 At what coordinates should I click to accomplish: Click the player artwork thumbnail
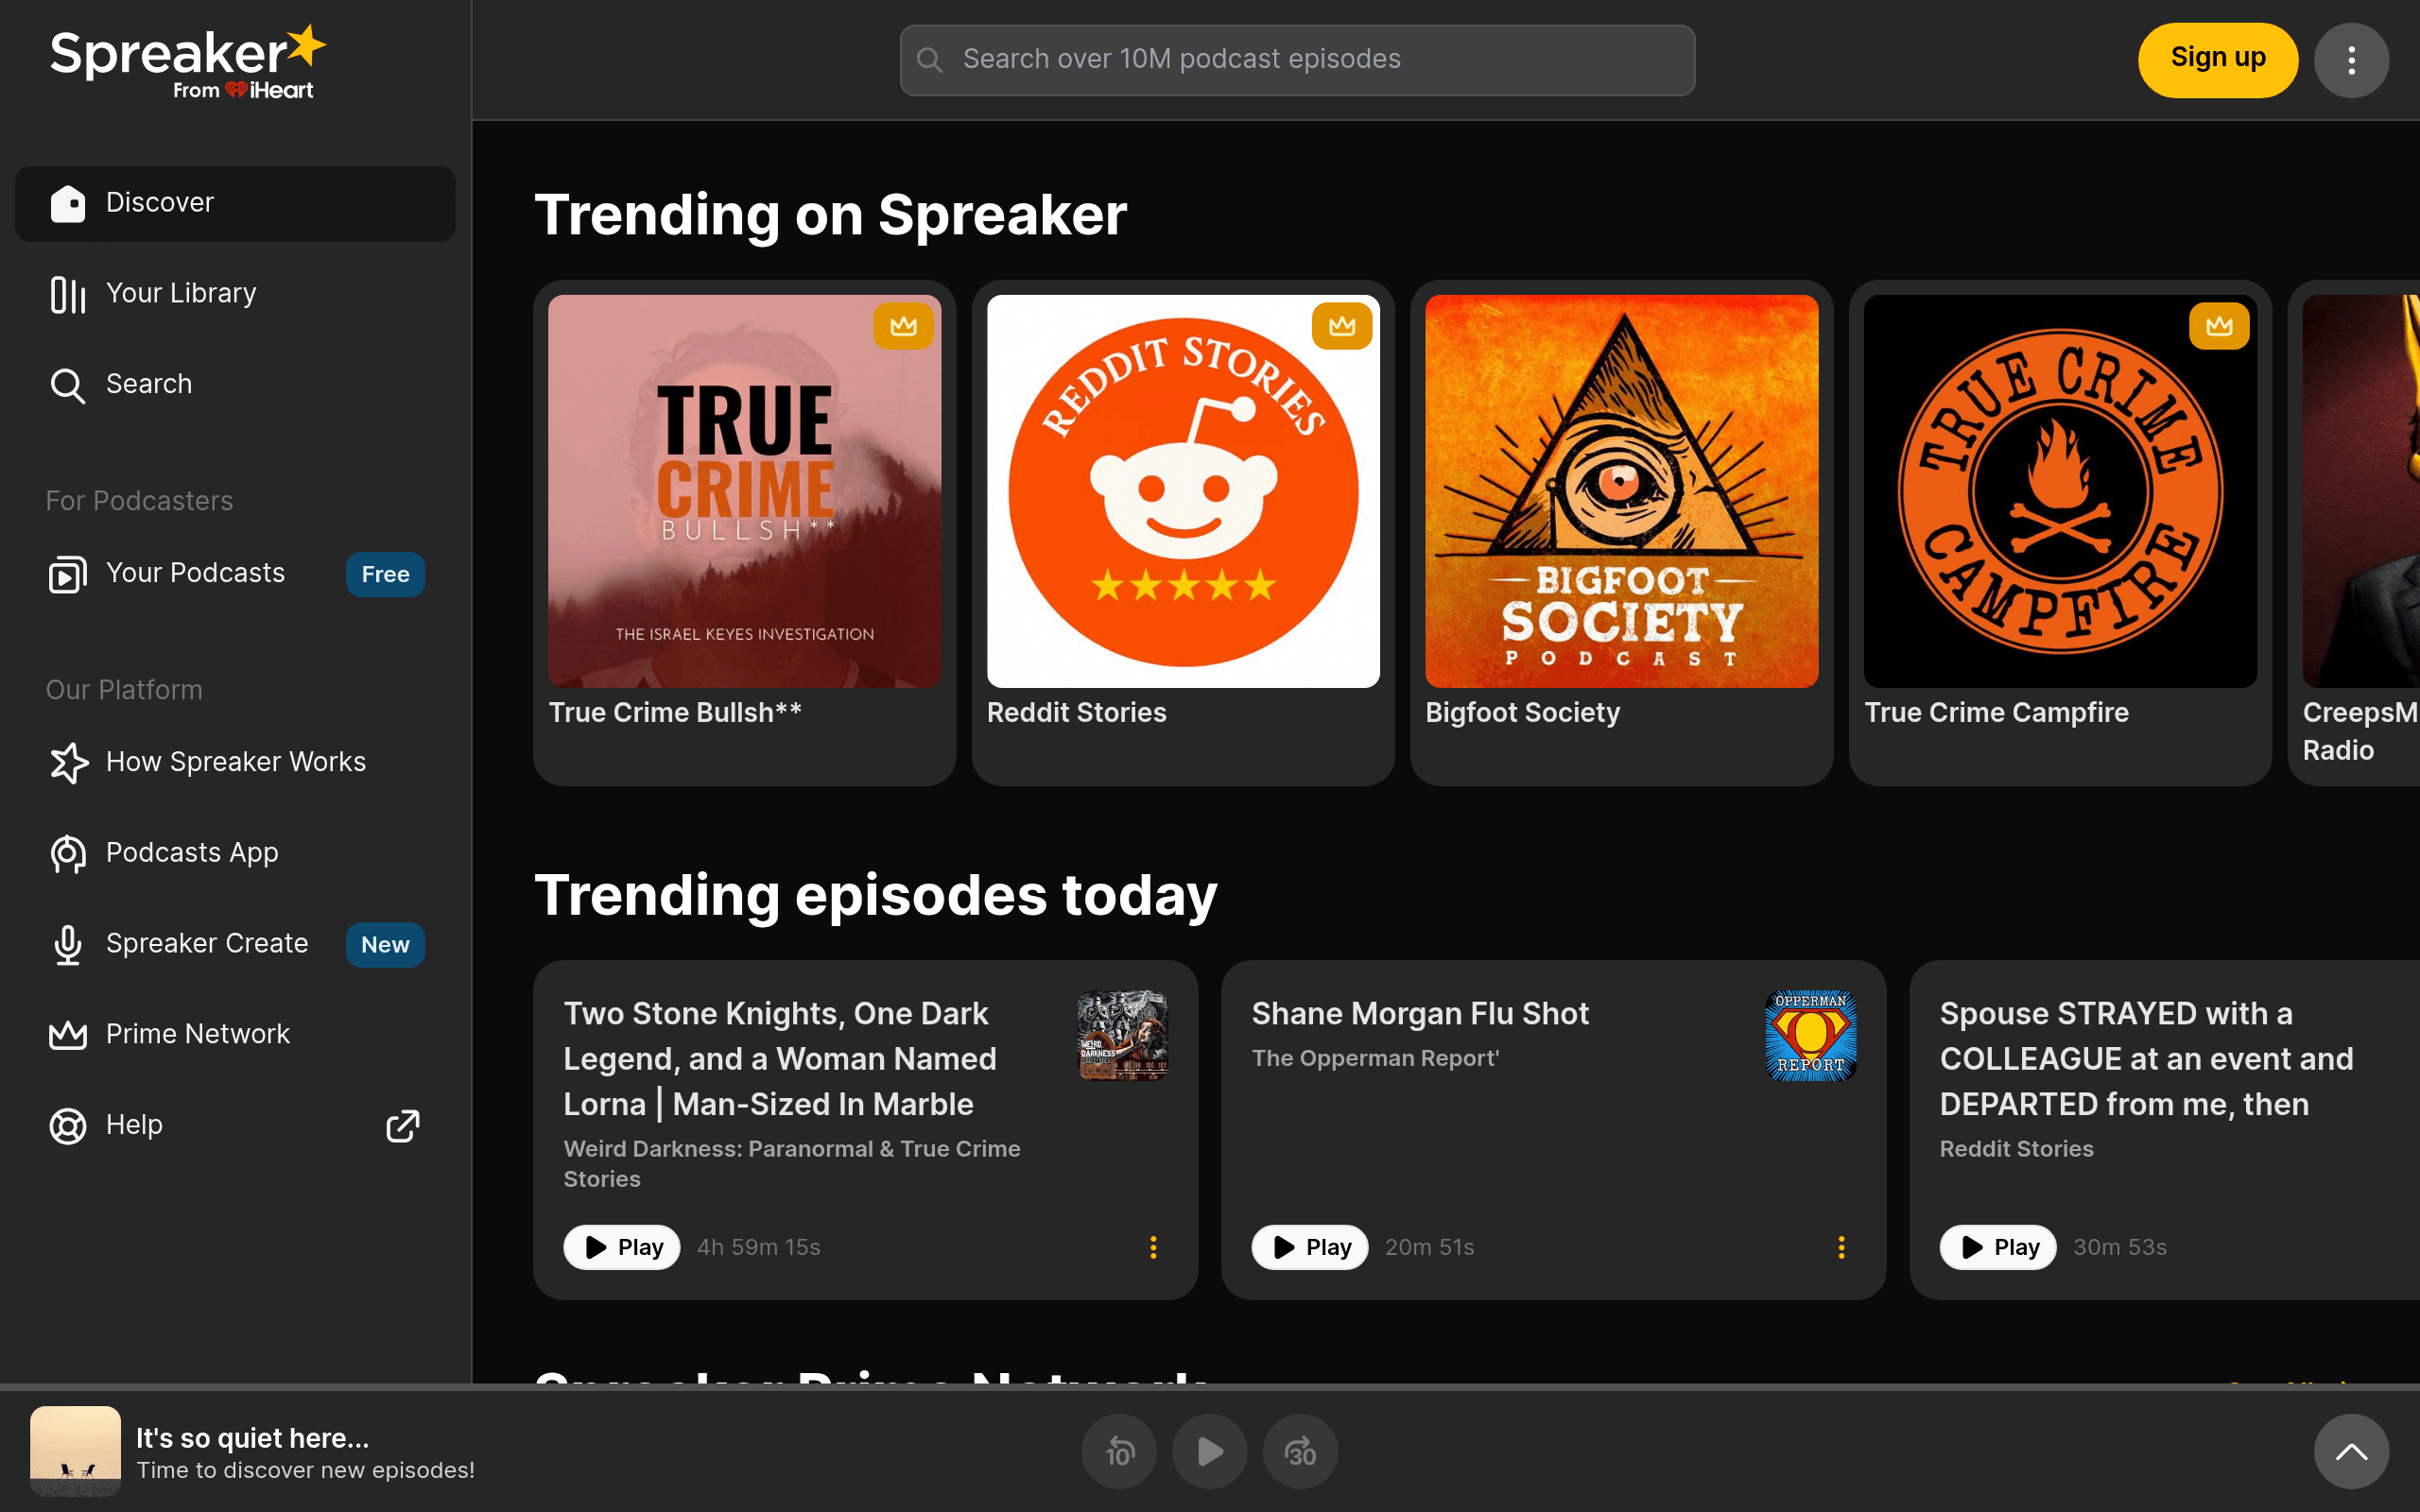coord(75,1451)
